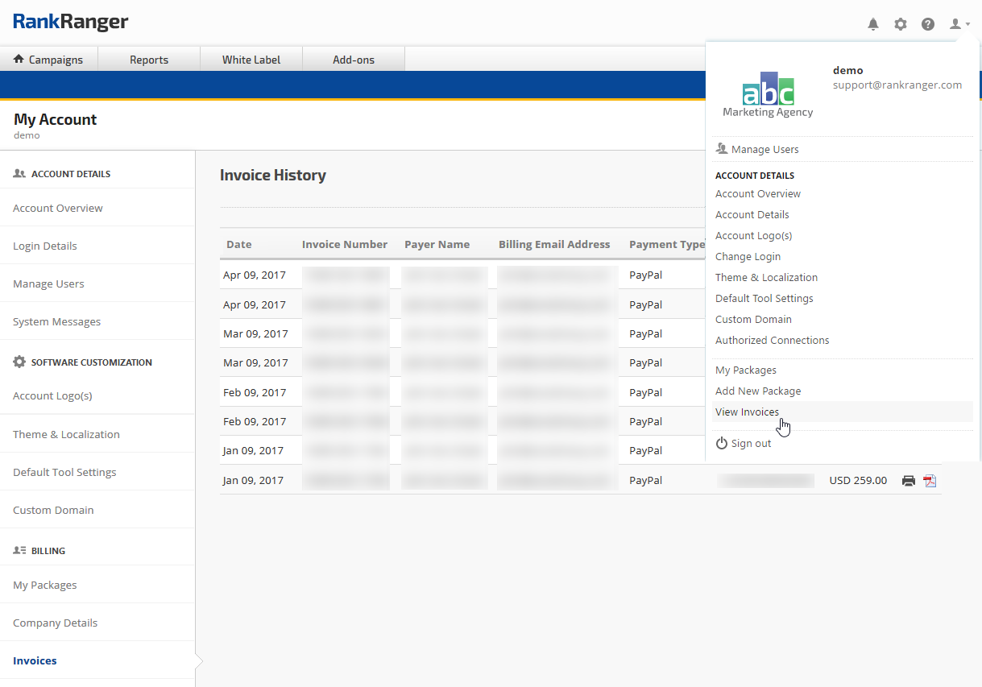Click Add New Package in the dropdown
Screen dimensions: 982x687
758,391
